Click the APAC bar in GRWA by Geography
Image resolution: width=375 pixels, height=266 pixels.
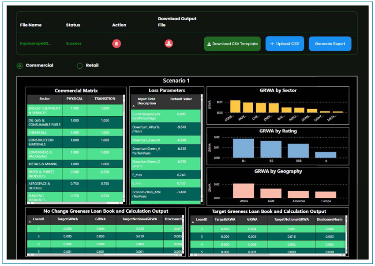271,193
